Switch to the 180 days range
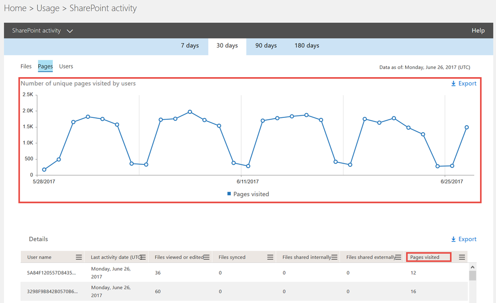496x303 pixels. pos(307,46)
